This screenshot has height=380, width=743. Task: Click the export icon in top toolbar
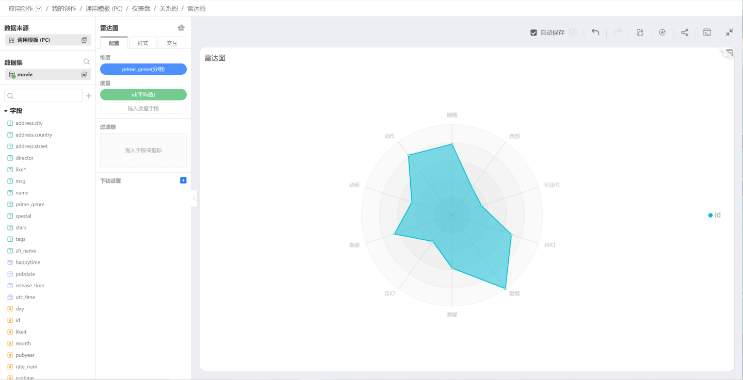pos(640,32)
